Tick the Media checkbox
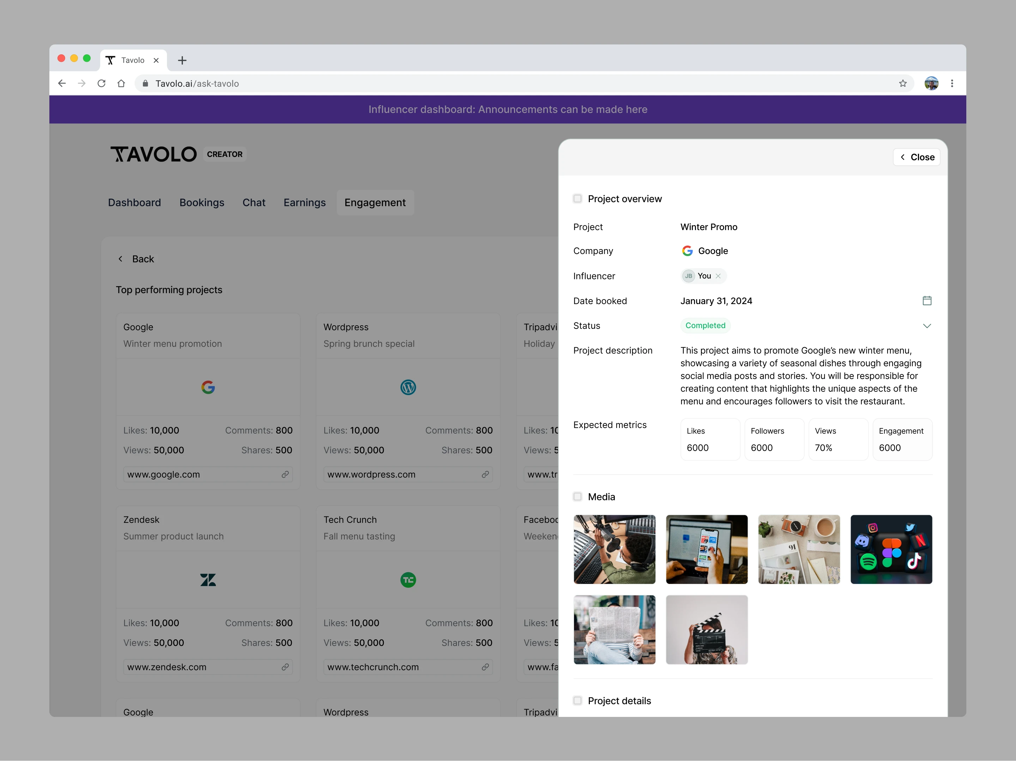Viewport: 1016px width, 761px height. (x=577, y=496)
